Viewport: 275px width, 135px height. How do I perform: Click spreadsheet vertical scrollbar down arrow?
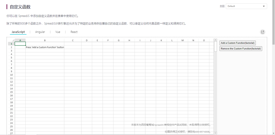216,133
